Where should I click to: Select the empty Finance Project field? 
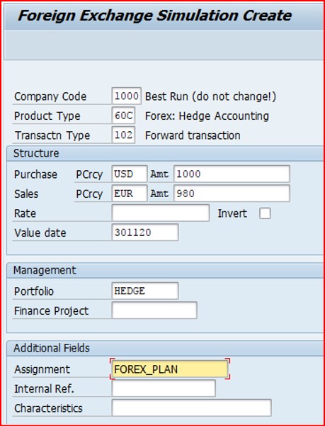click(x=154, y=310)
